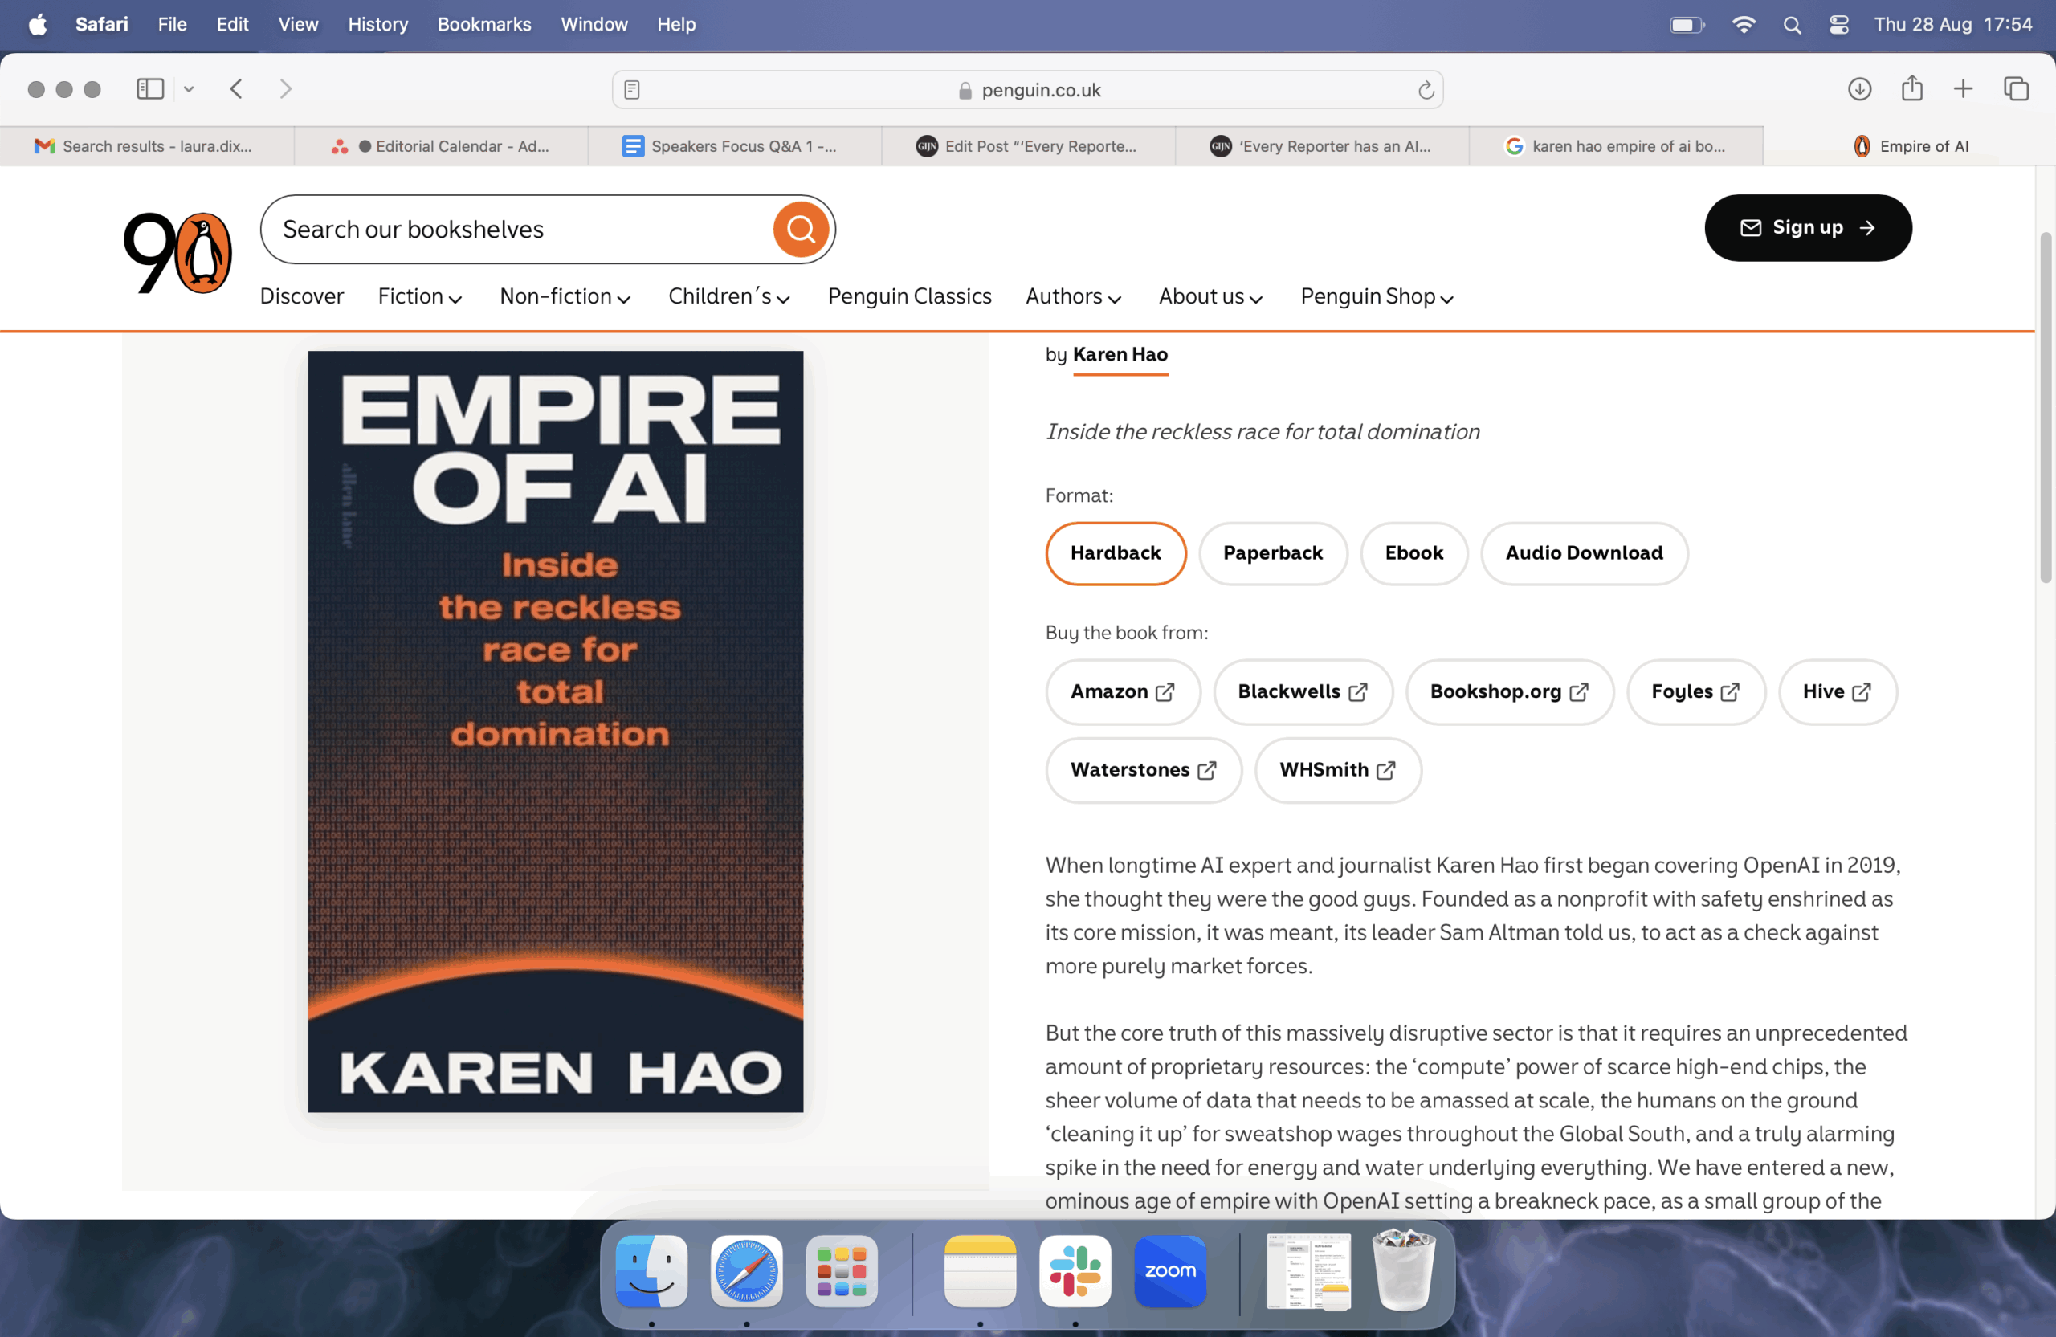This screenshot has width=2056, height=1337.
Task: Buy the book from Amazon
Action: 1122,692
